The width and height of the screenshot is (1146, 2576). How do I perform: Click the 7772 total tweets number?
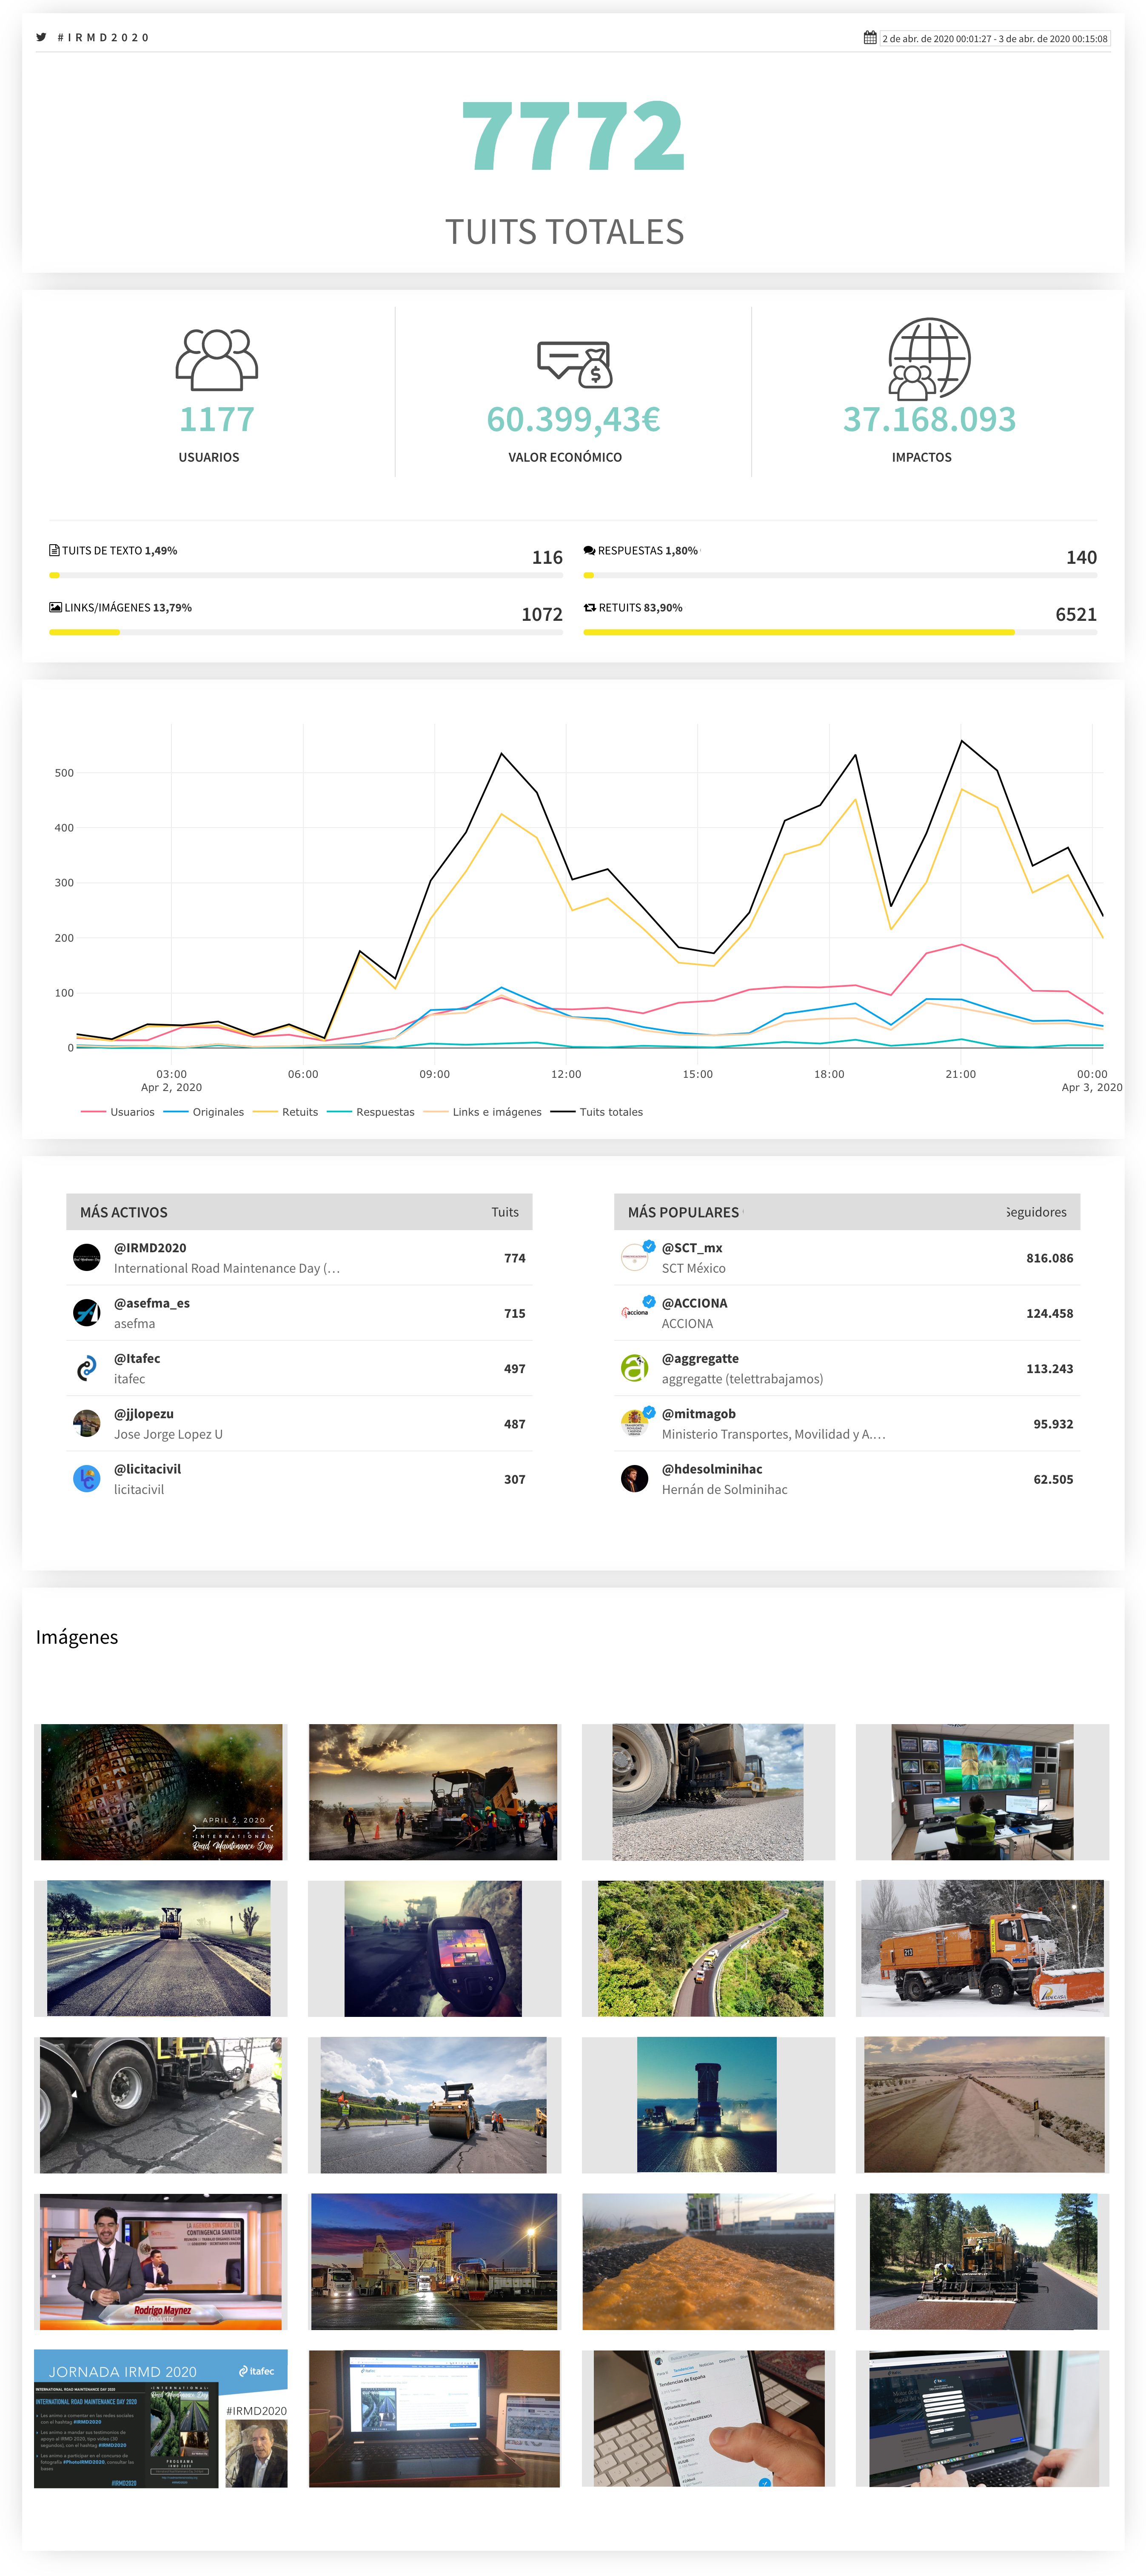click(573, 137)
